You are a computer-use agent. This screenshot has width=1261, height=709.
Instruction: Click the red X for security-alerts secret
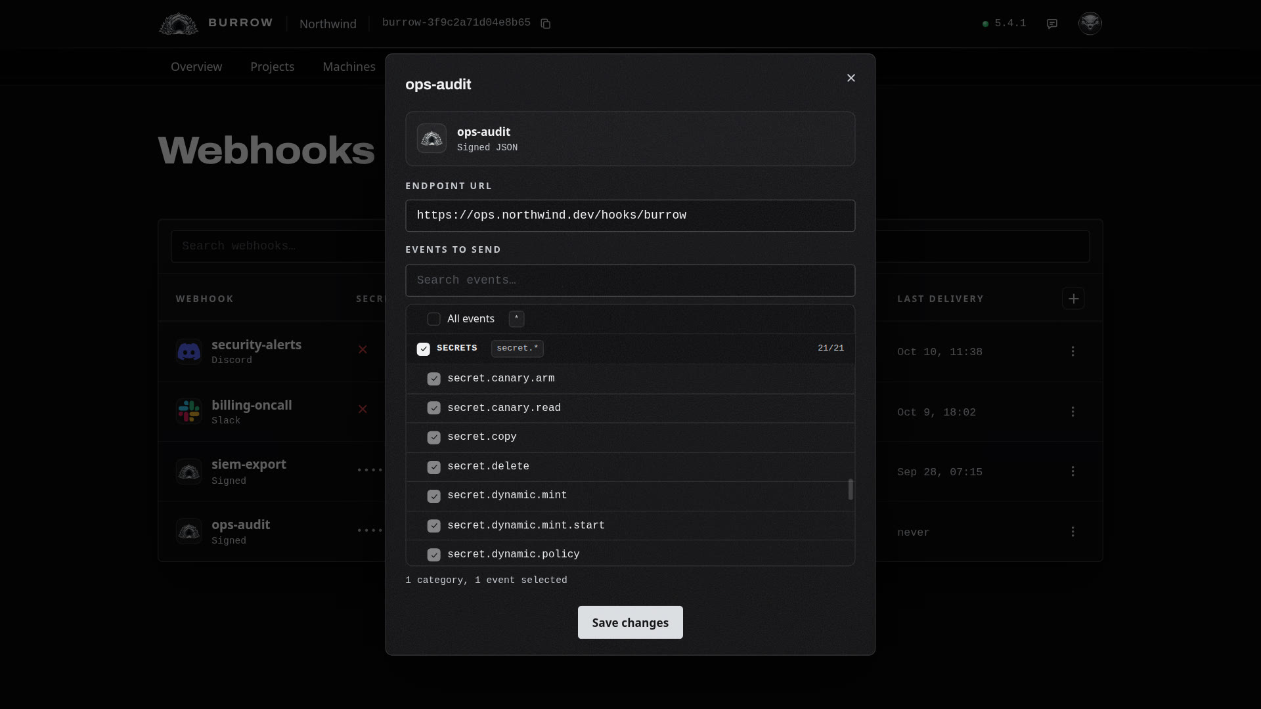point(363,349)
